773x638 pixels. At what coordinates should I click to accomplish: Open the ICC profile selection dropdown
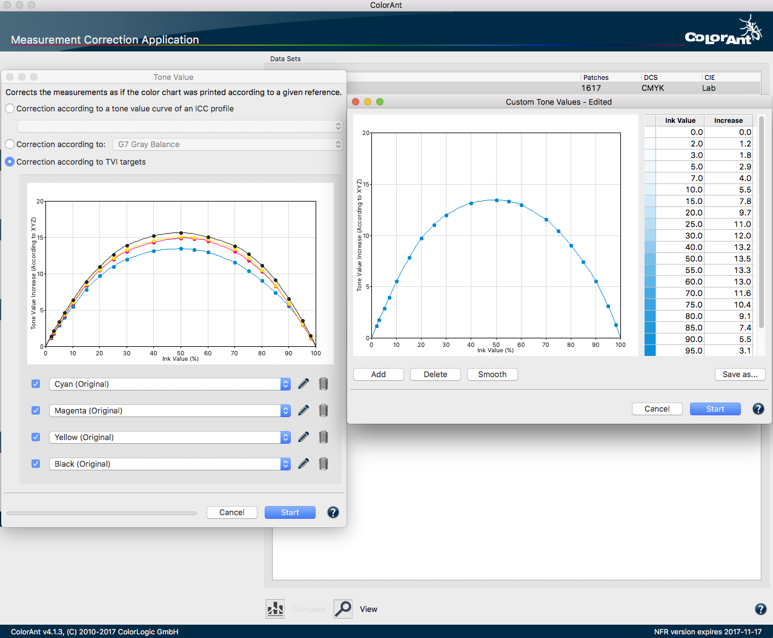pos(180,126)
